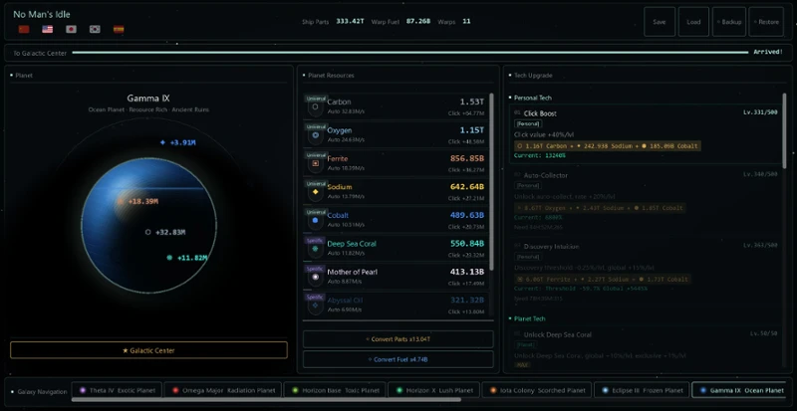Click the Ship Parts value 333.42T
This screenshot has height=411, width=797.
[350, 22]
